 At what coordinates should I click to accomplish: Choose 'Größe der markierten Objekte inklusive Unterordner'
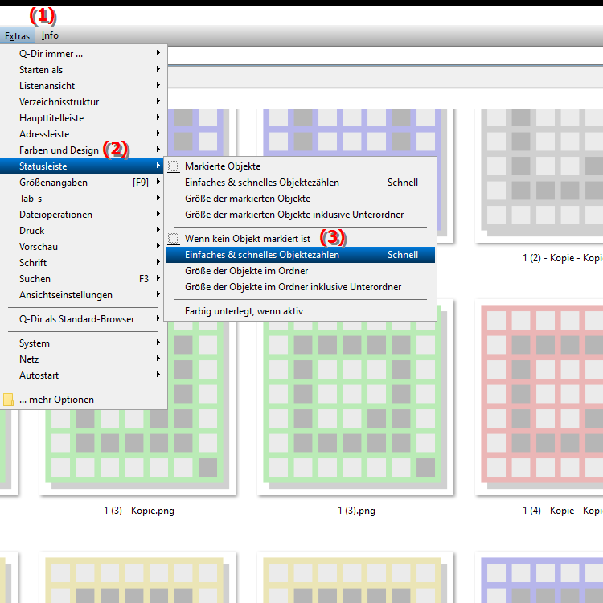point(301,215)
